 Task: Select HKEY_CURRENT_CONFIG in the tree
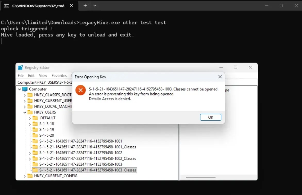pyautogui.click(x=56, y=176)
